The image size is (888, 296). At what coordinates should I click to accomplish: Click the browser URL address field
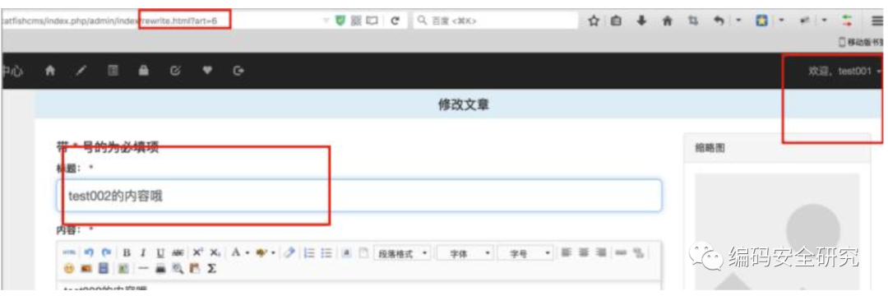pyautogui.click(x=161, y=21)
